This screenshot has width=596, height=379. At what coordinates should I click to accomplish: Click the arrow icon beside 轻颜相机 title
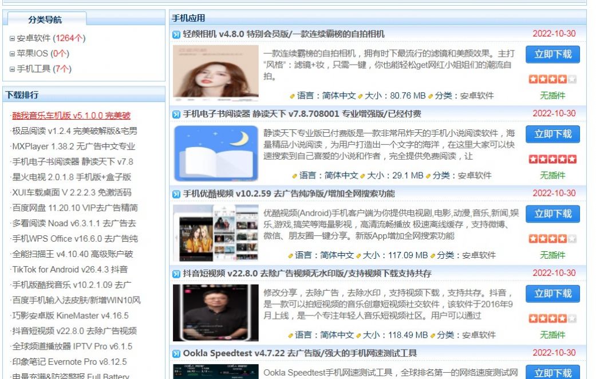(x=176, y=34)
